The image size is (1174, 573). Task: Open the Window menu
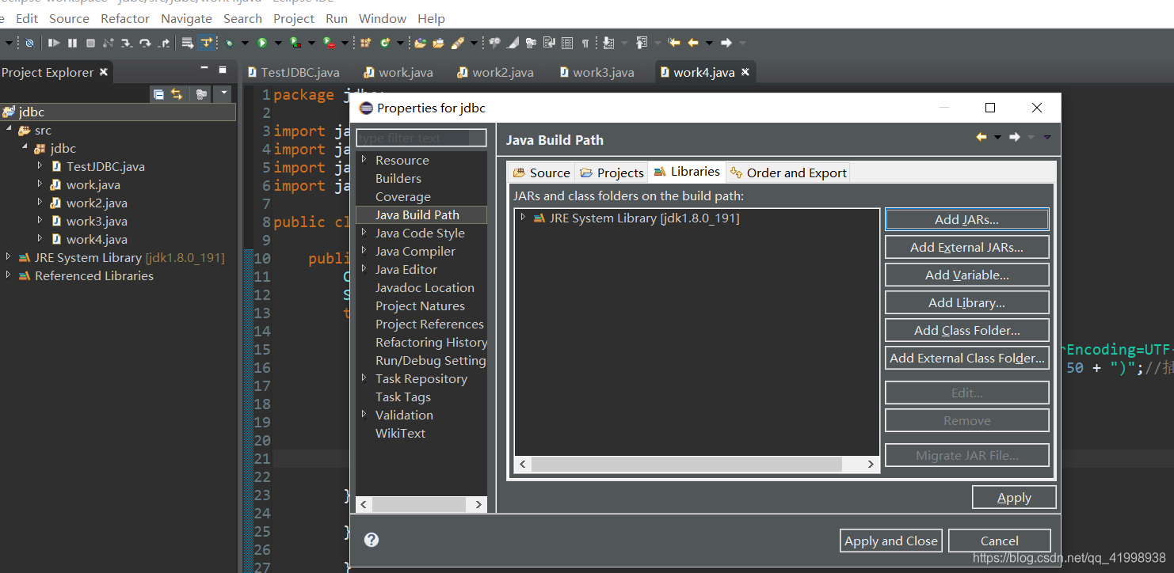click(x=383, y=18)
